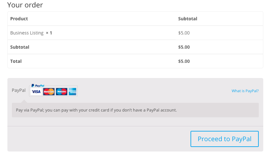This screenshot has height=156, width=270.
Task: Click the Business Listing $5.00 price
Action: [x=184, y=33]
